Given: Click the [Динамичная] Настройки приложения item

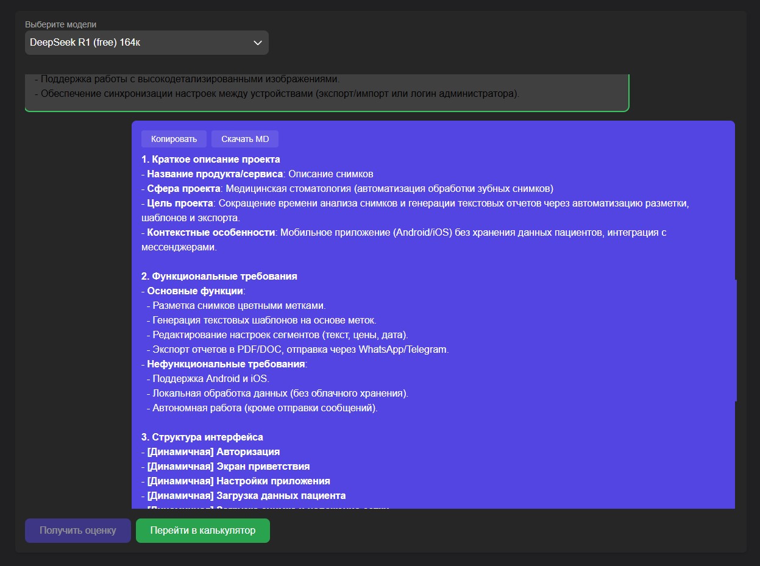Looking at the screenshot, I should click(238, 481).
